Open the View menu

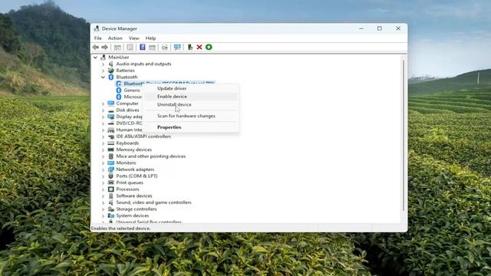pyautogui.click(x=133, y=38)
